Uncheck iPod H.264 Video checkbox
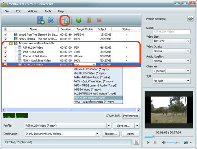 6,52
